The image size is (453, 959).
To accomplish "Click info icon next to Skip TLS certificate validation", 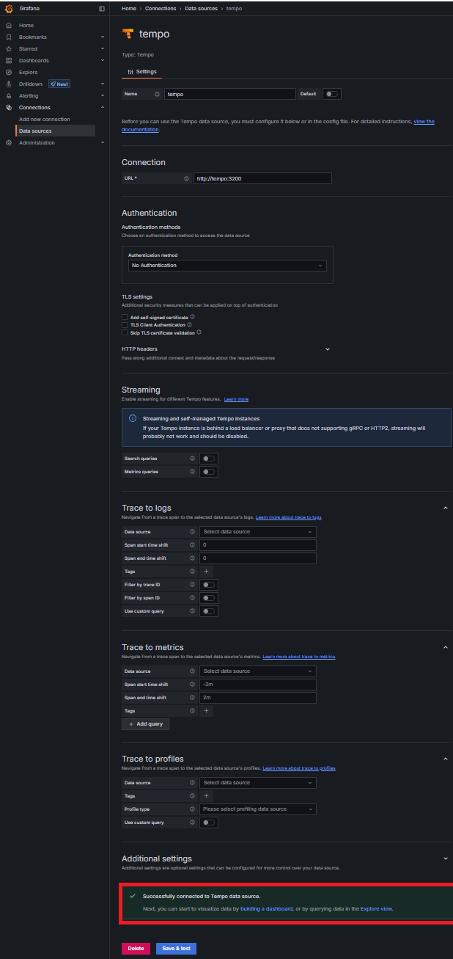I will point(199,332).
